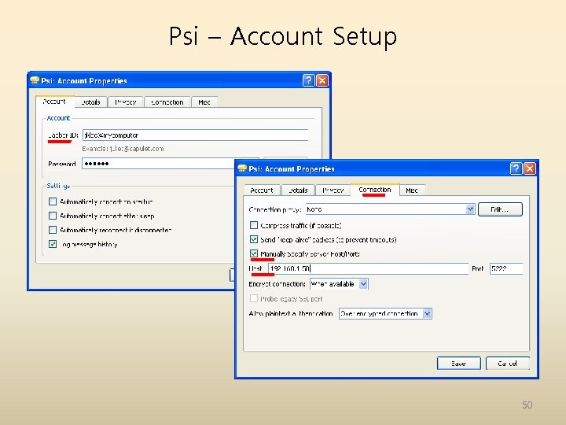Toggle Send keep-alive packets checkbox
The image size is (566, 425).
point(254,239)
